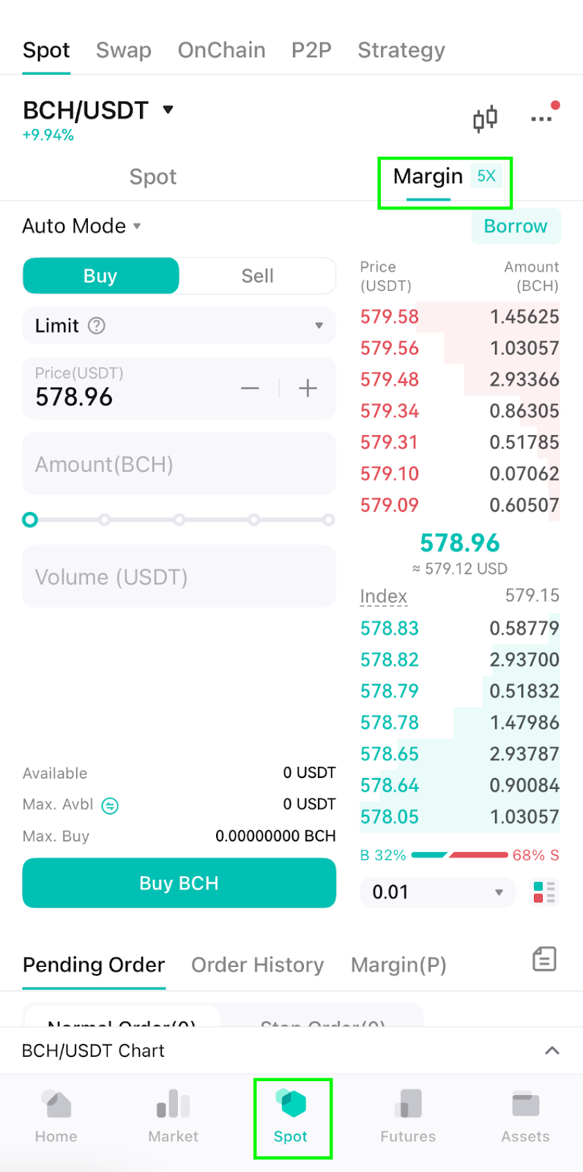The height and width of the screenshot is (1172, 583).
Task: Switch to the Sell side toggle
Action: pyautogui.click(x=258, y=276)
